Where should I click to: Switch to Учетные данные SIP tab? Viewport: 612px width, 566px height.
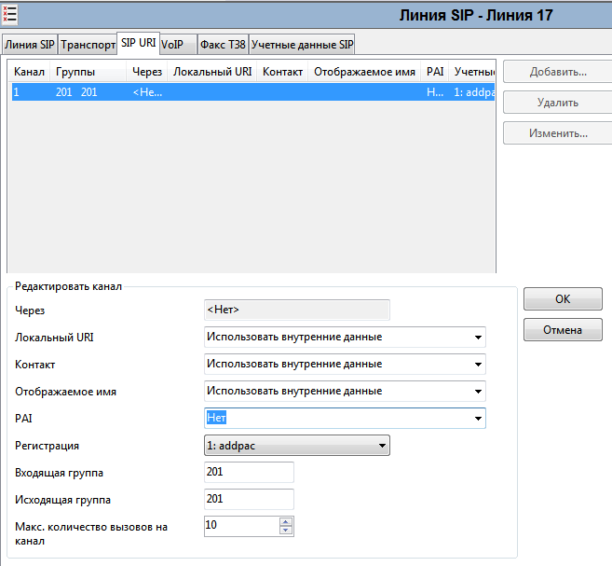click(x=302, y=45)
